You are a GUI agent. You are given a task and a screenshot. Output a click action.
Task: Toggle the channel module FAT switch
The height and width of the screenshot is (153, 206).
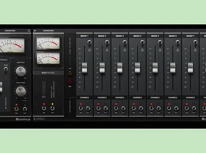coord(25,109)
